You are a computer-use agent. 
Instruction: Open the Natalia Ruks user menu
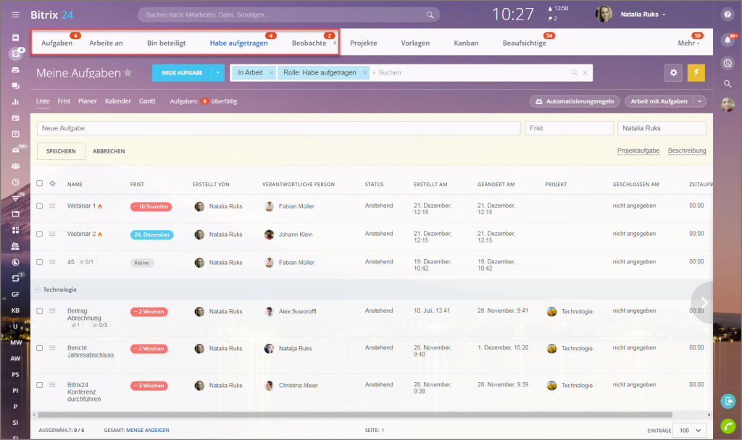tap(643, 14)
